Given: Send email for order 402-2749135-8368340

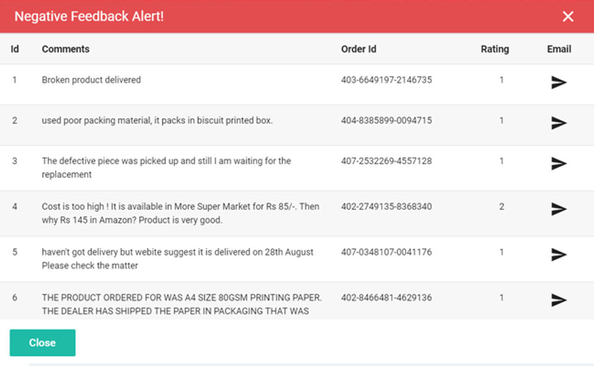Looking at the screenshot, I should coord(559,209).
